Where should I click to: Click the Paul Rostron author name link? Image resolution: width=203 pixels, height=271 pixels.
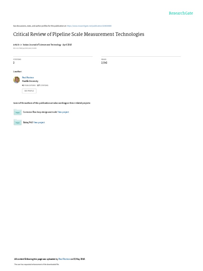(28, 78)
